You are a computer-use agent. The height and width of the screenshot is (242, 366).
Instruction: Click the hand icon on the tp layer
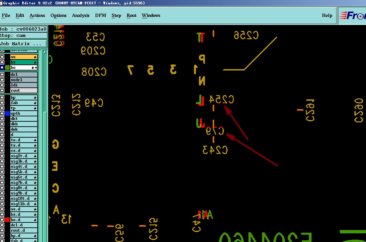pos(35,108)
